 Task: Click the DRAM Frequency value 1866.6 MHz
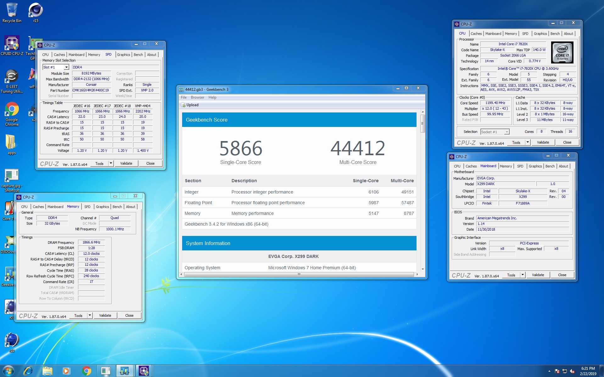click(x=91, y=242)
